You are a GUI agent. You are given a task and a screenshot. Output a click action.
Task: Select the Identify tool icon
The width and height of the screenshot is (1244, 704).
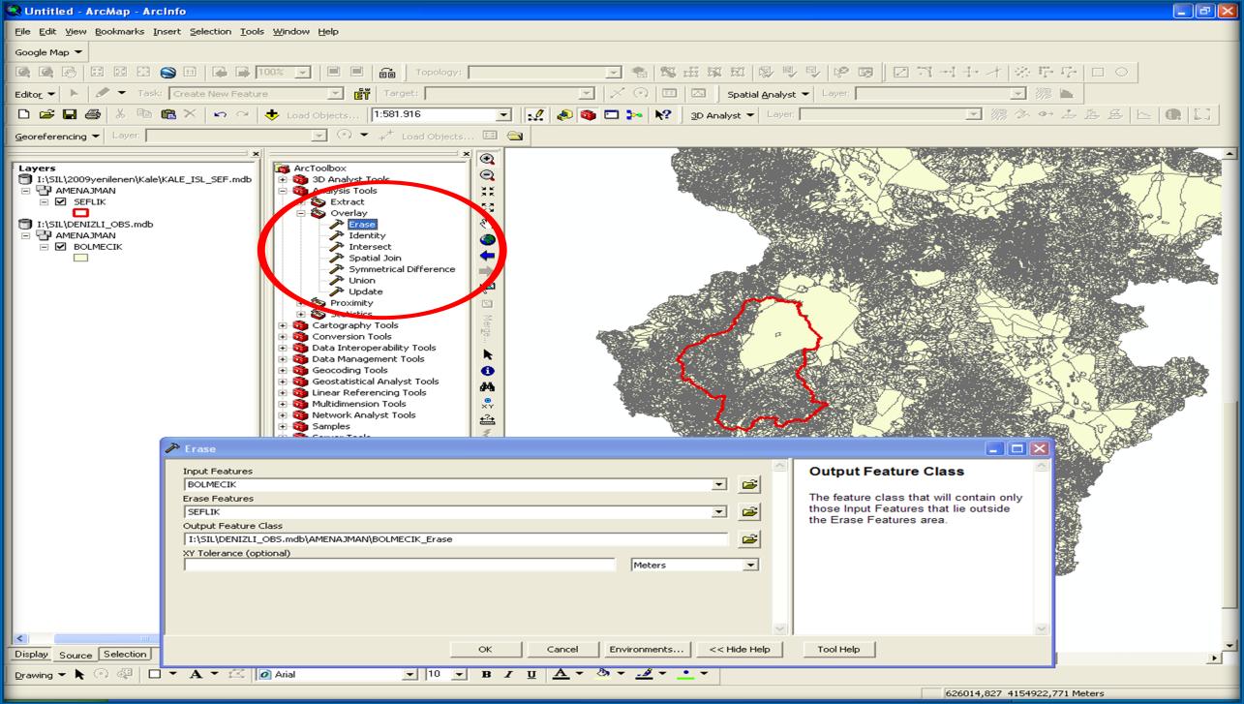pyautogui.click(x=487, y=371)
